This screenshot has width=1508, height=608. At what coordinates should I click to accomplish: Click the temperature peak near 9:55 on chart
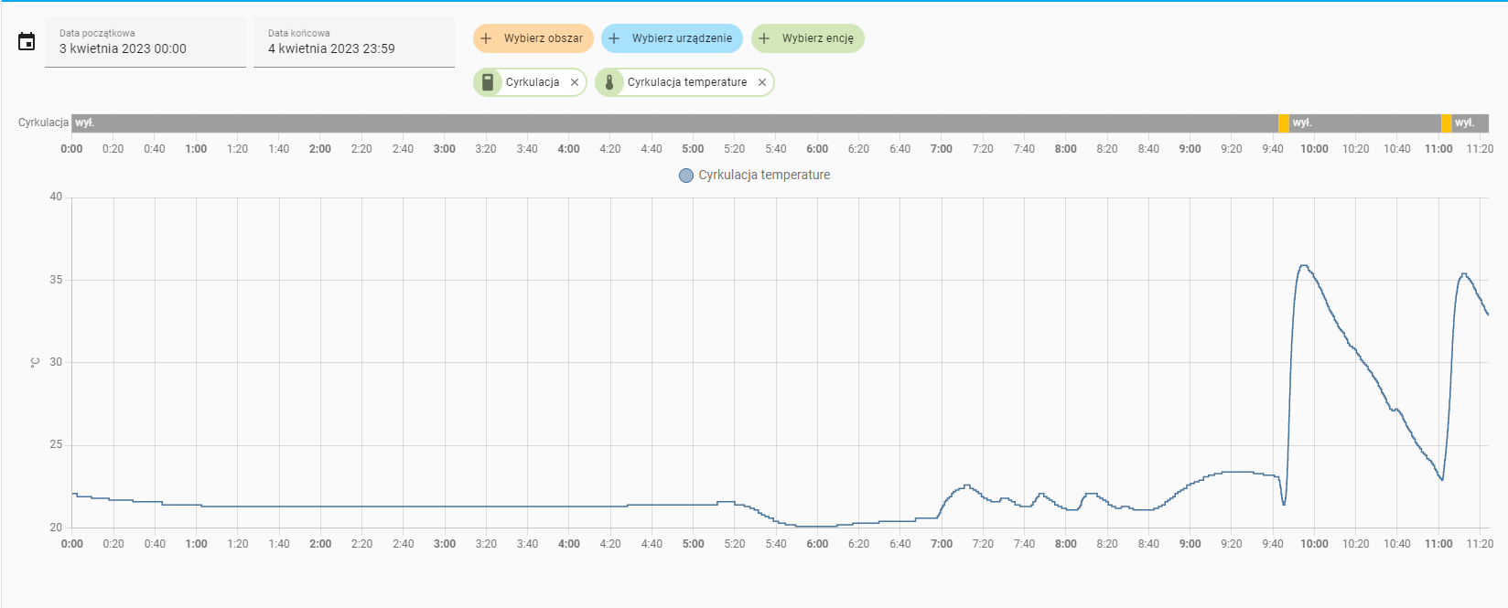coord(1304,266)
